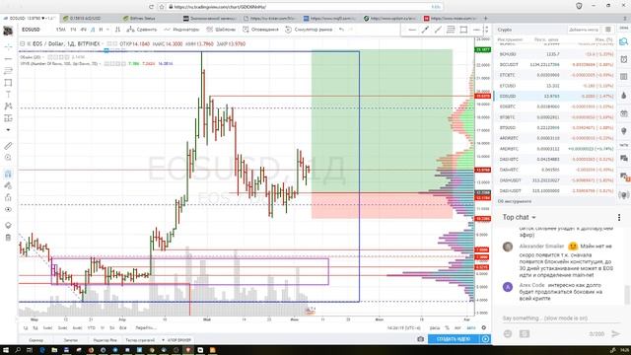
Task: Open the timeframe dropdown arrow
Action: tap(107, 30)
